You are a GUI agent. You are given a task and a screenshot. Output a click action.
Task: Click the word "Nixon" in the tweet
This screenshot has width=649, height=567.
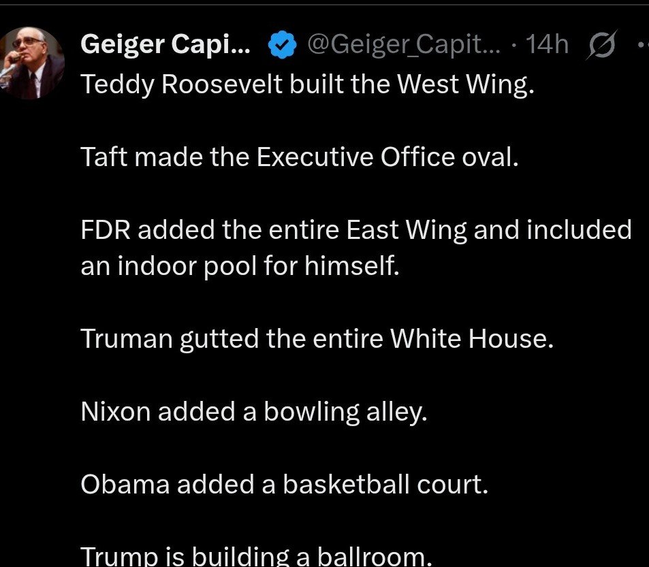click(115, 411)
